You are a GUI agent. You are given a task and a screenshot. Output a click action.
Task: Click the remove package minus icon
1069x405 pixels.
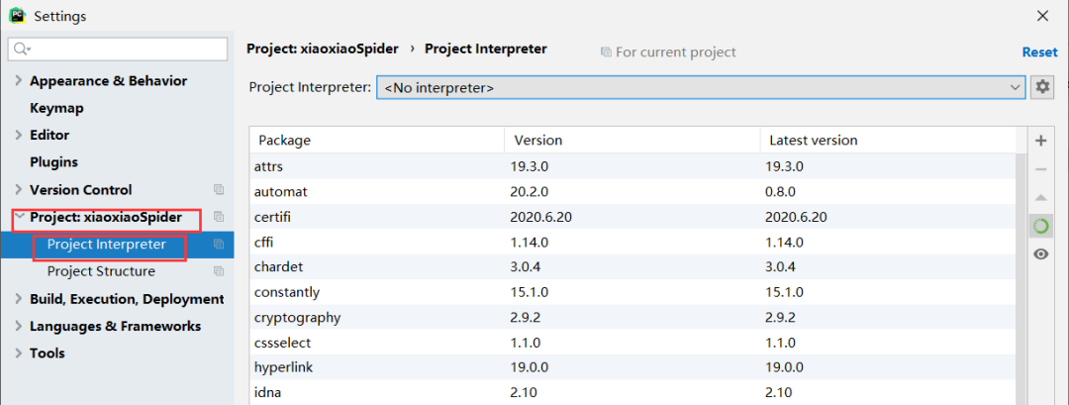1040,169
